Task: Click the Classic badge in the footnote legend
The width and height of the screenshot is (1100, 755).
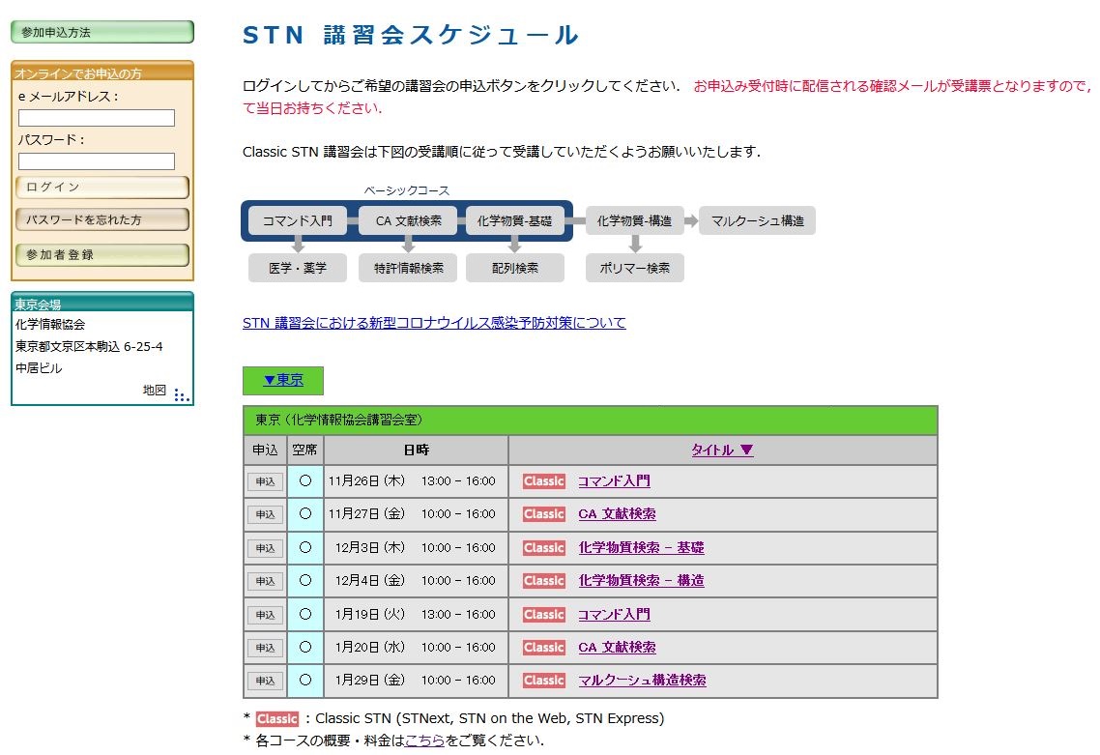Action: point(277,718)
